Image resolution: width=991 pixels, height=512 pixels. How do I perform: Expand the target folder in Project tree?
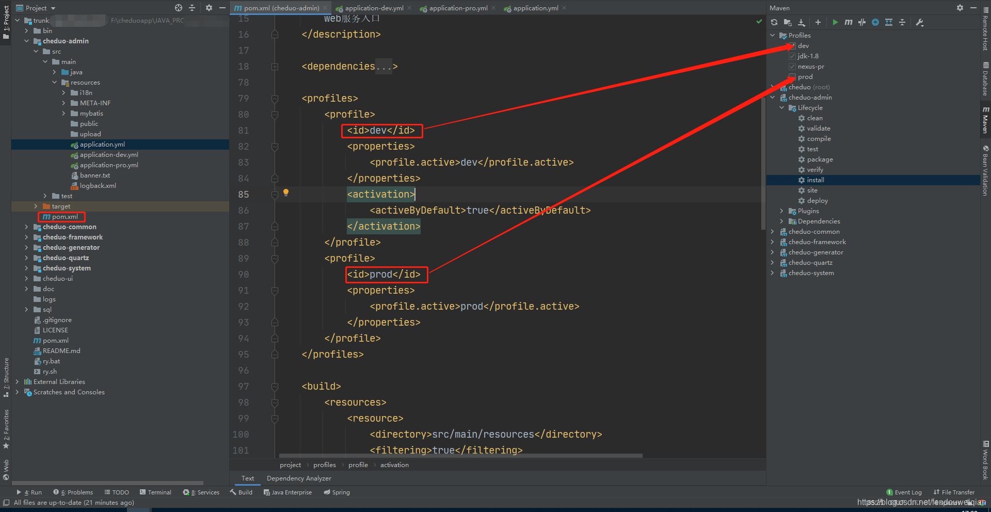coord(36,206)
